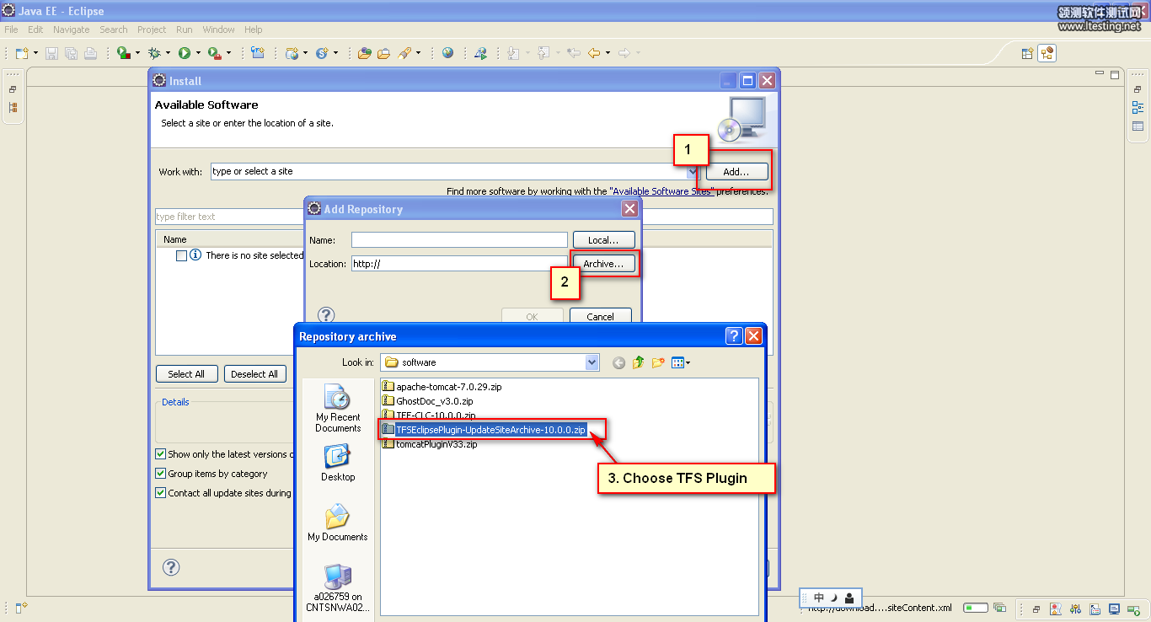
Task: Open the Available Software Sites link
Action: point(661,191)
